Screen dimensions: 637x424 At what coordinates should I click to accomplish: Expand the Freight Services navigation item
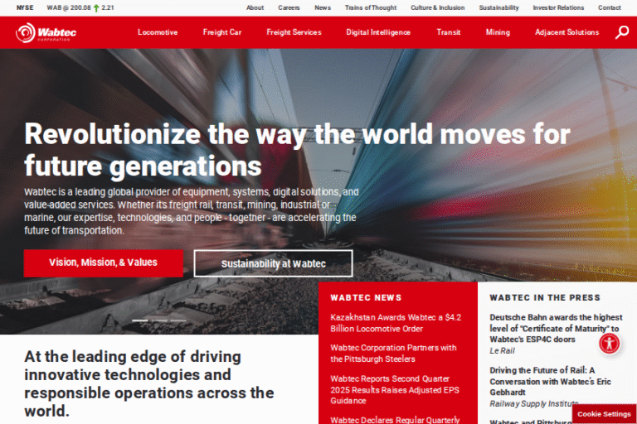[x=294, y=32]
